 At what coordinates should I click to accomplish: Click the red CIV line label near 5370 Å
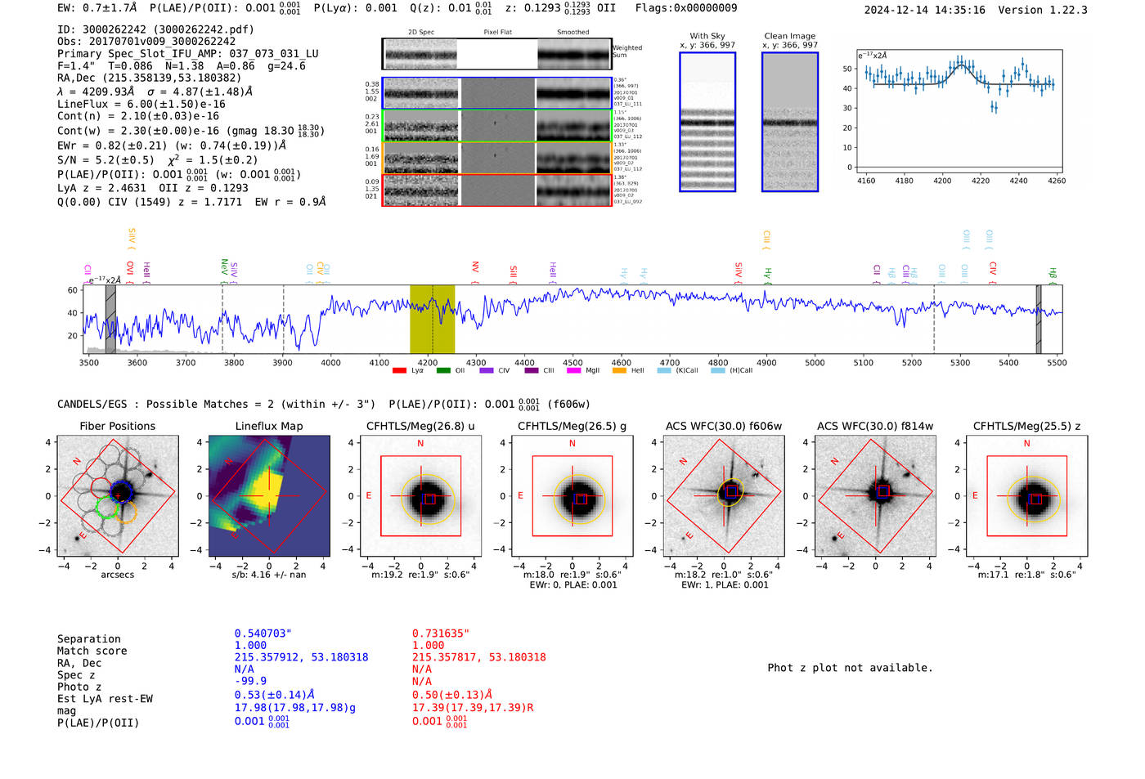point(993,271)
